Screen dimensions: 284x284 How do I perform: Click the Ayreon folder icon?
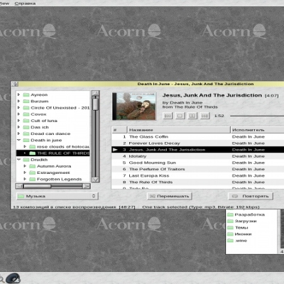(x=26, y=95)
